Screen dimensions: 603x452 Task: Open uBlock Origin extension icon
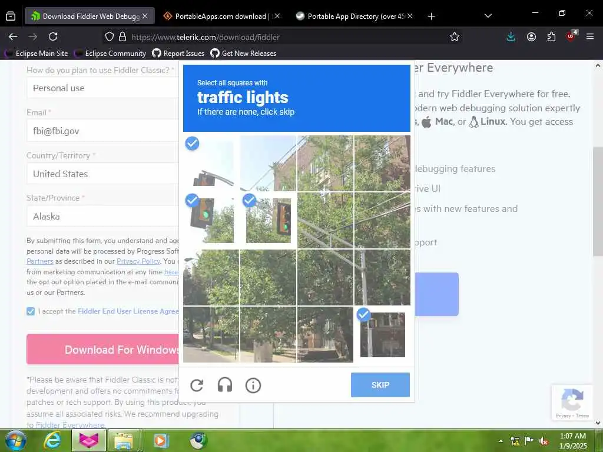click(571, 36)
